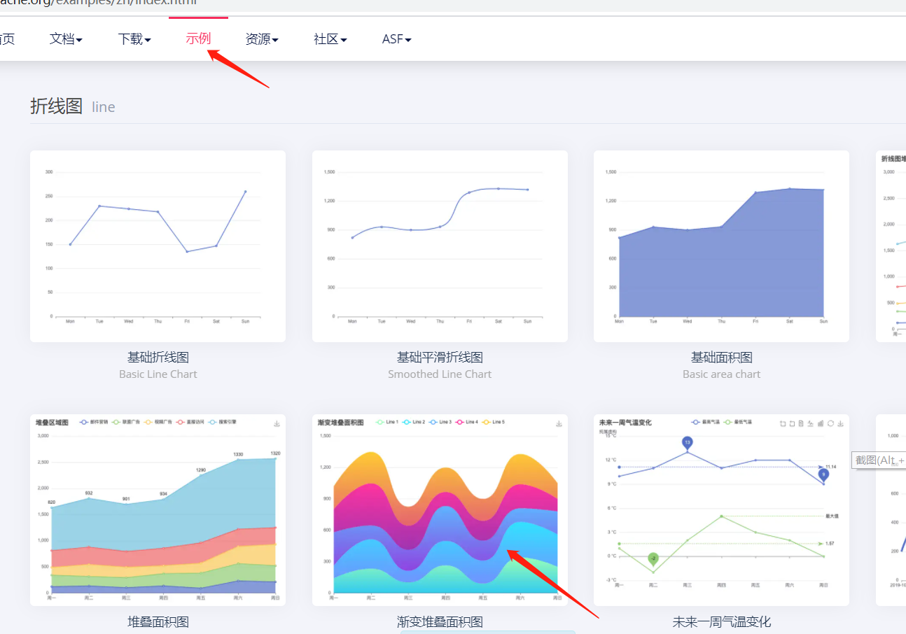Viewport: 906px width, 634px height.
Task: Click the browser address bar URL
Action: click(98, 3)
